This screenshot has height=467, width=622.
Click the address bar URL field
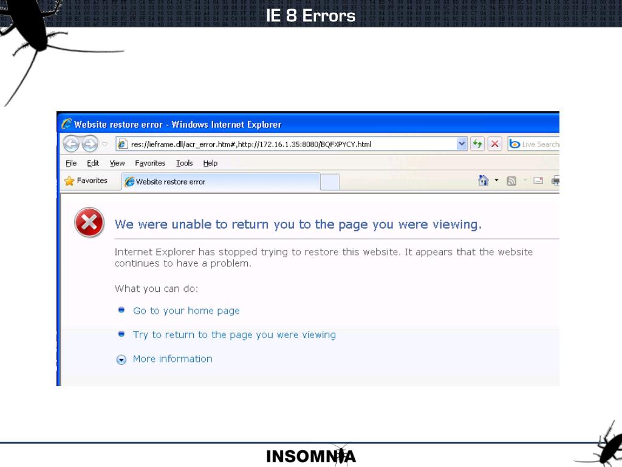click(292, 144)
